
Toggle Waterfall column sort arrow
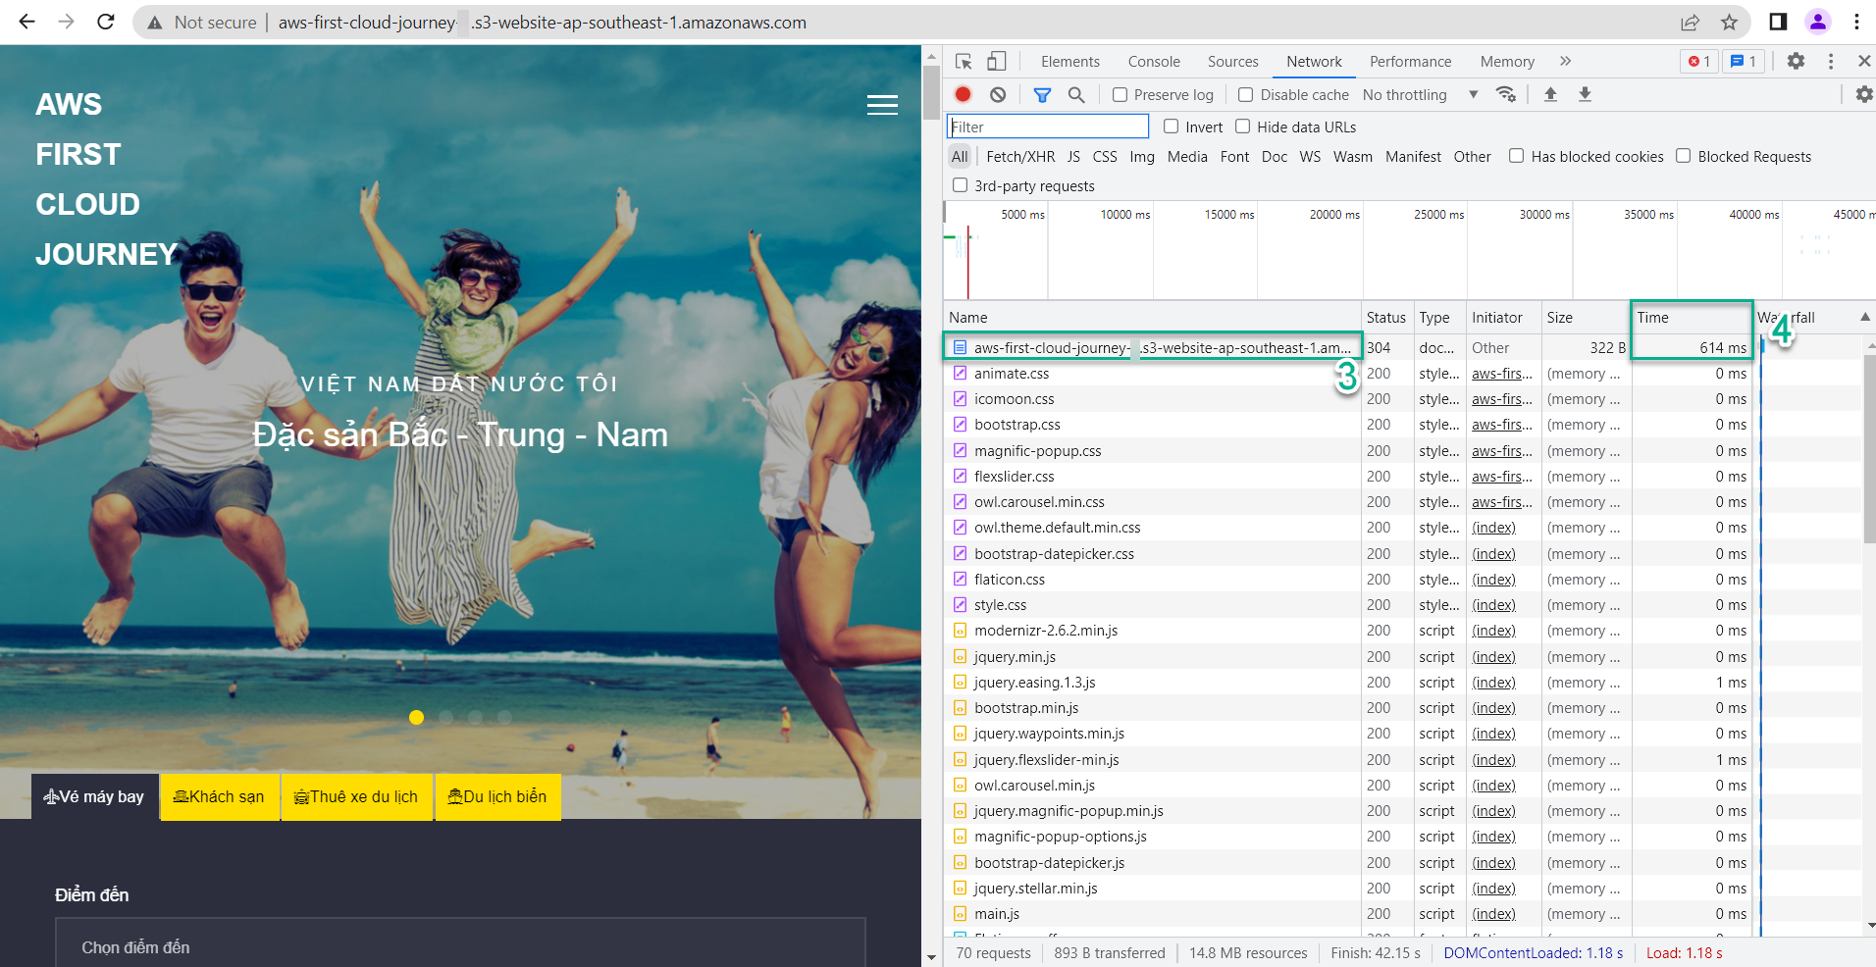1864,317
